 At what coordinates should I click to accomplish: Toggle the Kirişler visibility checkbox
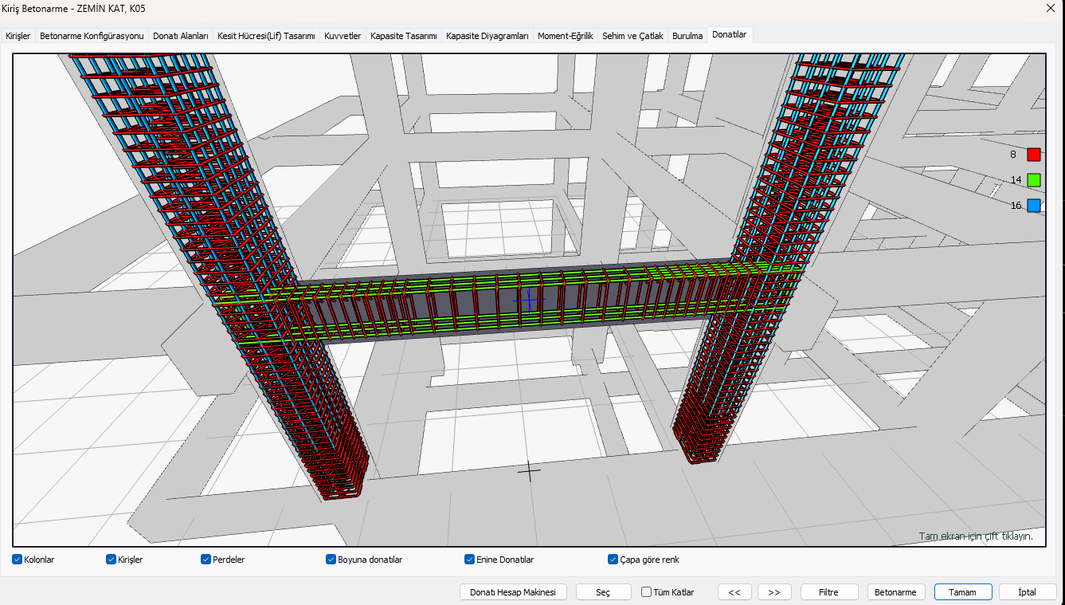coord(111,560)
